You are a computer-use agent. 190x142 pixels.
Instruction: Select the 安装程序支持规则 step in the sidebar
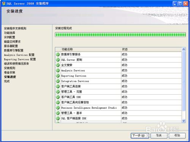point(15,28)
